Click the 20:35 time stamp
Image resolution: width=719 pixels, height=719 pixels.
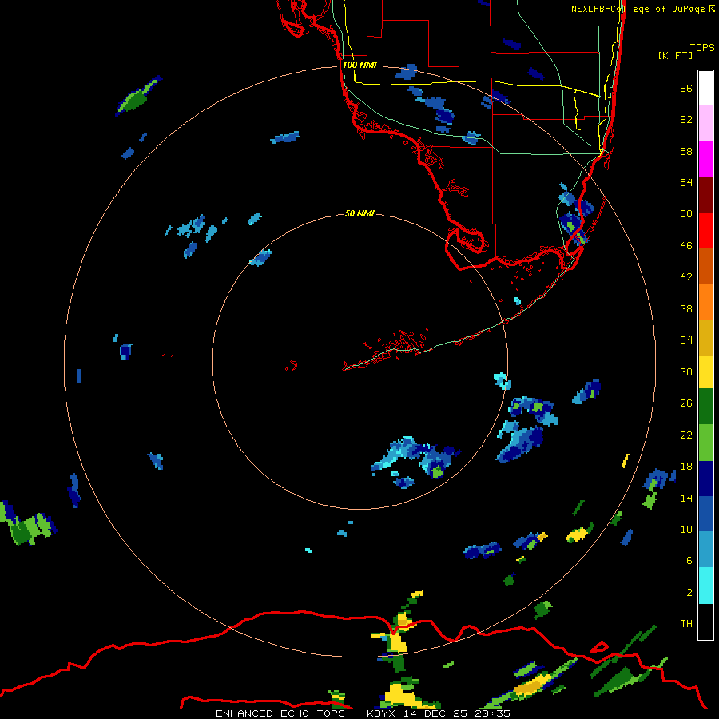pos(492,713)
